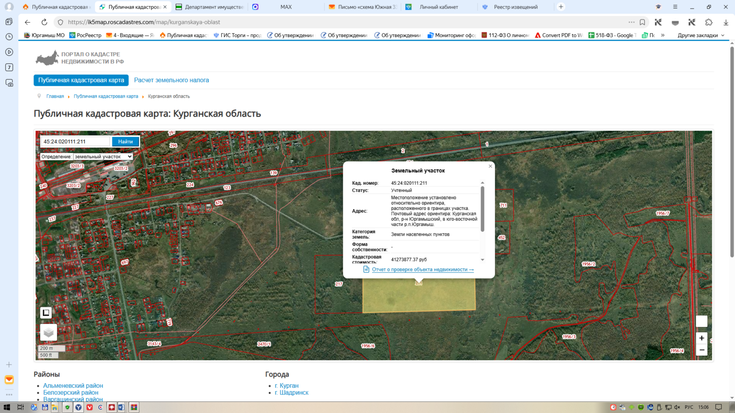This screenshot has width=735, height=413.
Task: Switch to the Личный кабинет tab
Action: pos(439,7)
